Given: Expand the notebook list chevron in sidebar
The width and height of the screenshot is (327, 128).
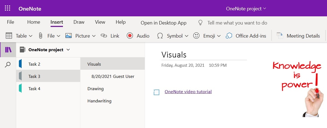Looking at the screenshot, I should (68, 50).
